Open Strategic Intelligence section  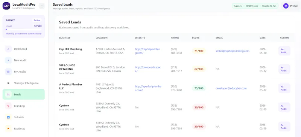(x=24, y=83)
